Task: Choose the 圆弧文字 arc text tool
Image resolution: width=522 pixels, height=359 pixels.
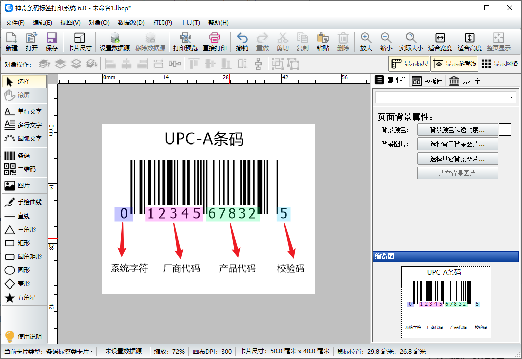Action: [24, 138]
